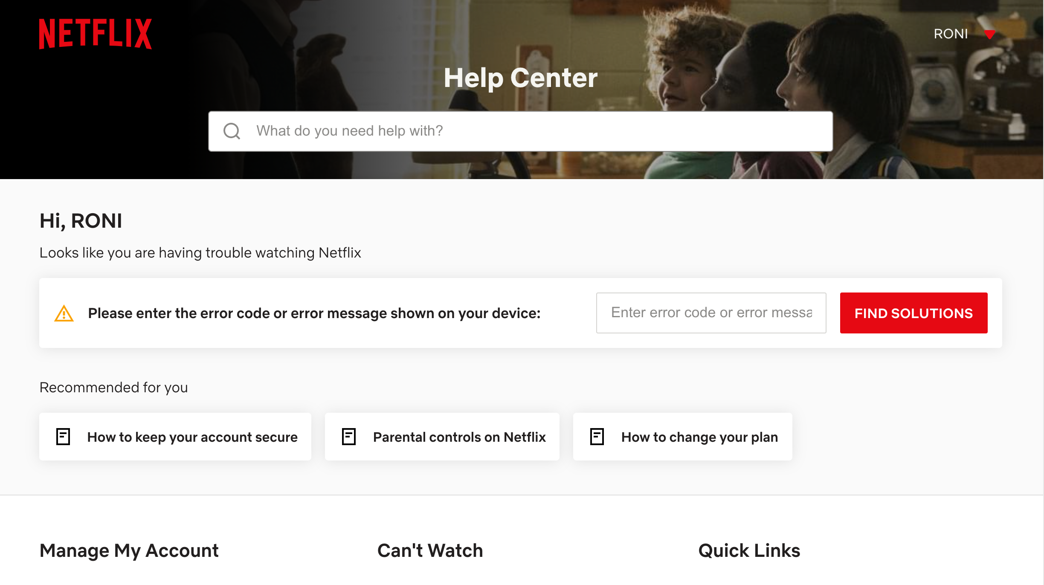Click document icon beside change your plan
Viewport: 1044px width, 585px height.
coord(597,437)
